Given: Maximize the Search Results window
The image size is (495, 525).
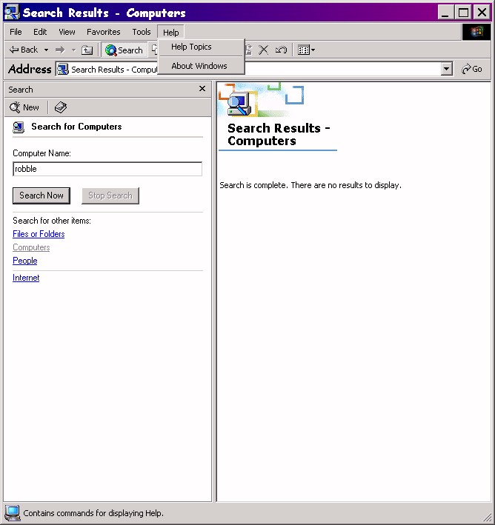Looking at the screenshot, I should click(x=463, y=13).
